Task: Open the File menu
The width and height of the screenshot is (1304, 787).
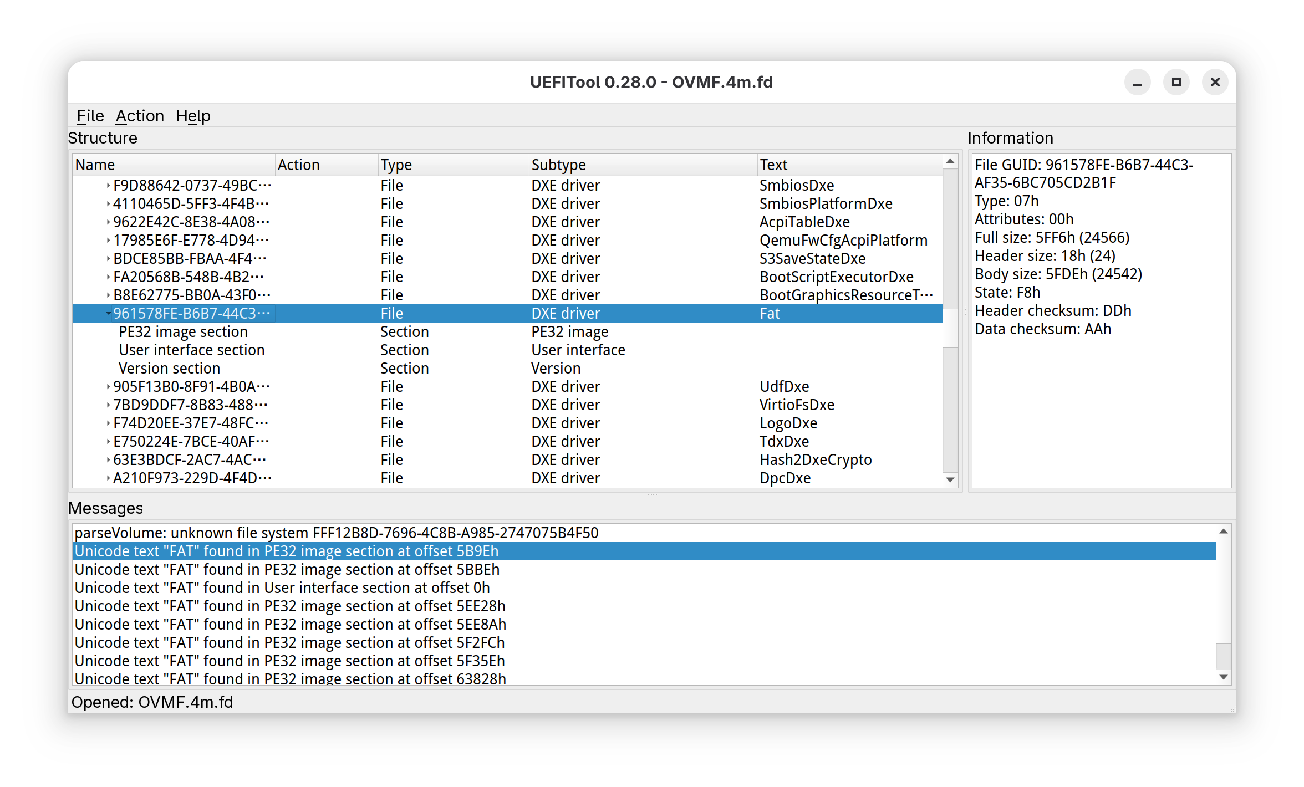Action: pyautogui.click(x=90, y=116)
